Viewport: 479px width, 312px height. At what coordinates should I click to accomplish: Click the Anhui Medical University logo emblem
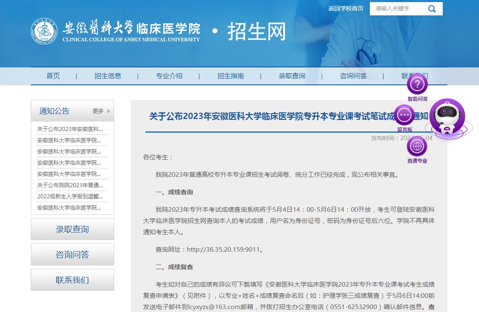click(x=44, y=31)
